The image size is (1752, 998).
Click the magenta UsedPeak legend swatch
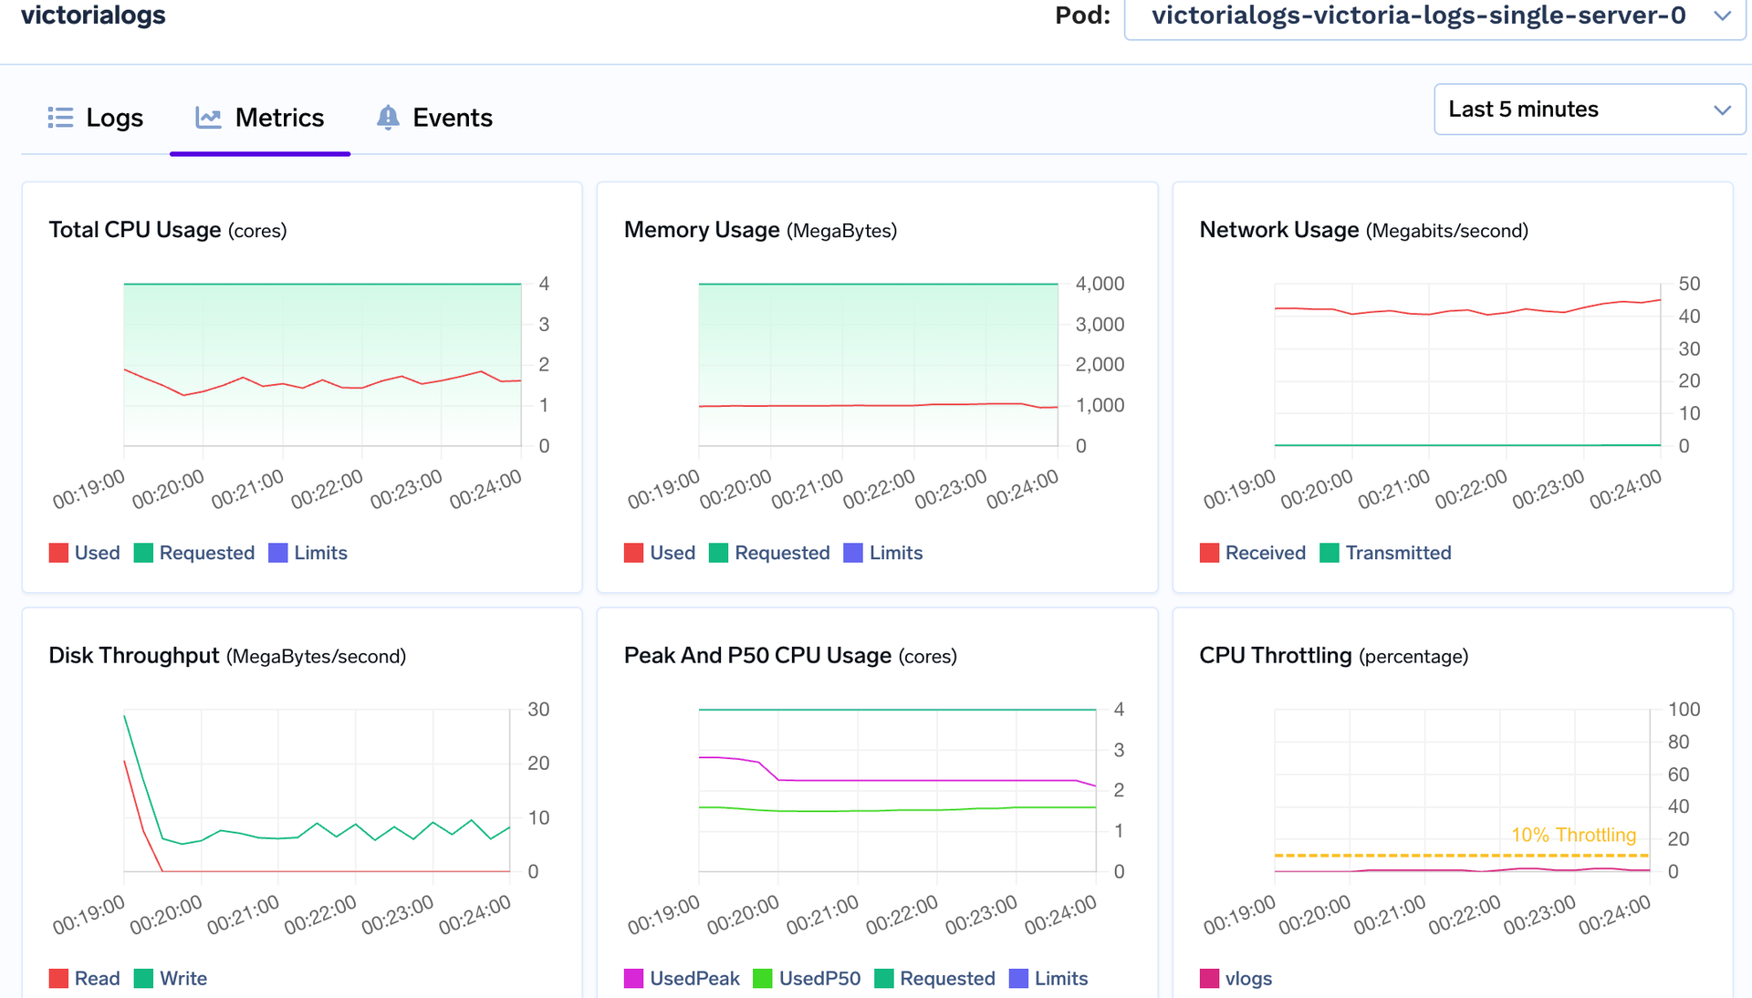633,978
